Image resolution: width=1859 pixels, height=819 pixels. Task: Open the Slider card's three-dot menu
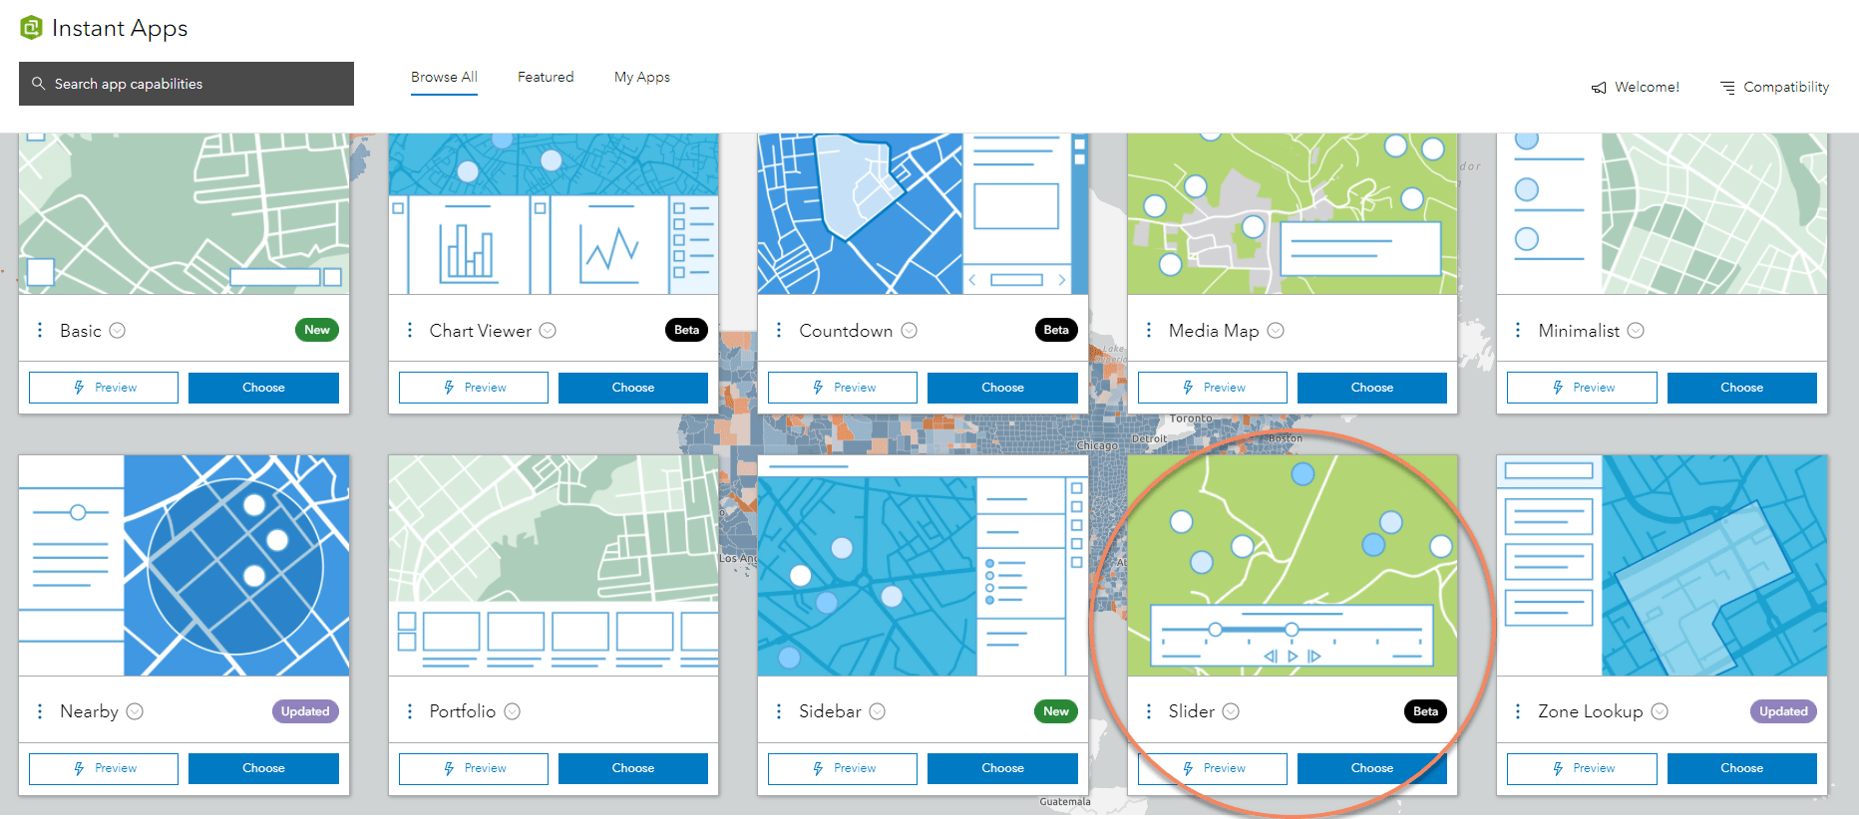[1149, 711]
